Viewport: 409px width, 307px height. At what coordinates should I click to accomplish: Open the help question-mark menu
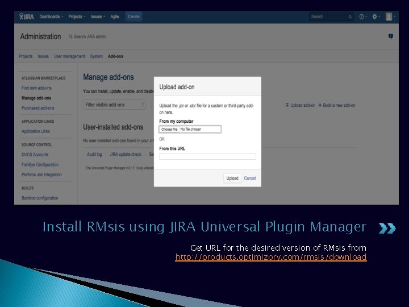(x=363, y=16)
